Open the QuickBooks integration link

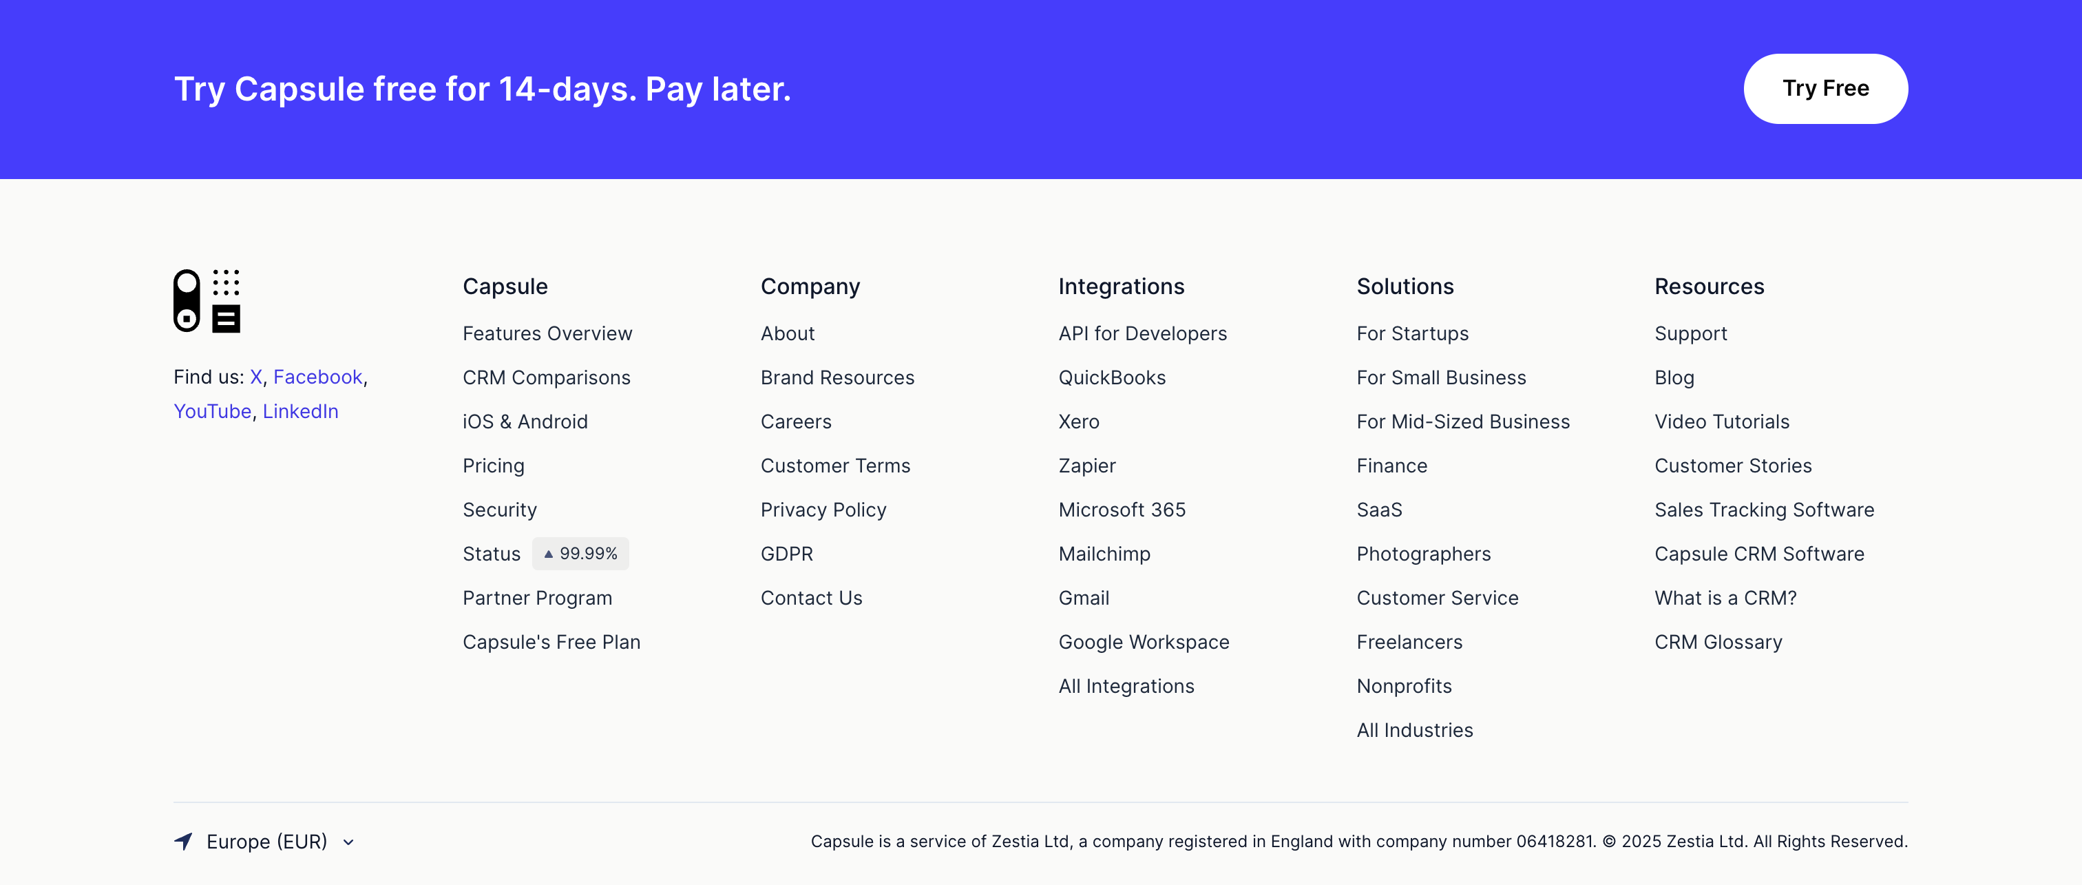point(1111,377)
